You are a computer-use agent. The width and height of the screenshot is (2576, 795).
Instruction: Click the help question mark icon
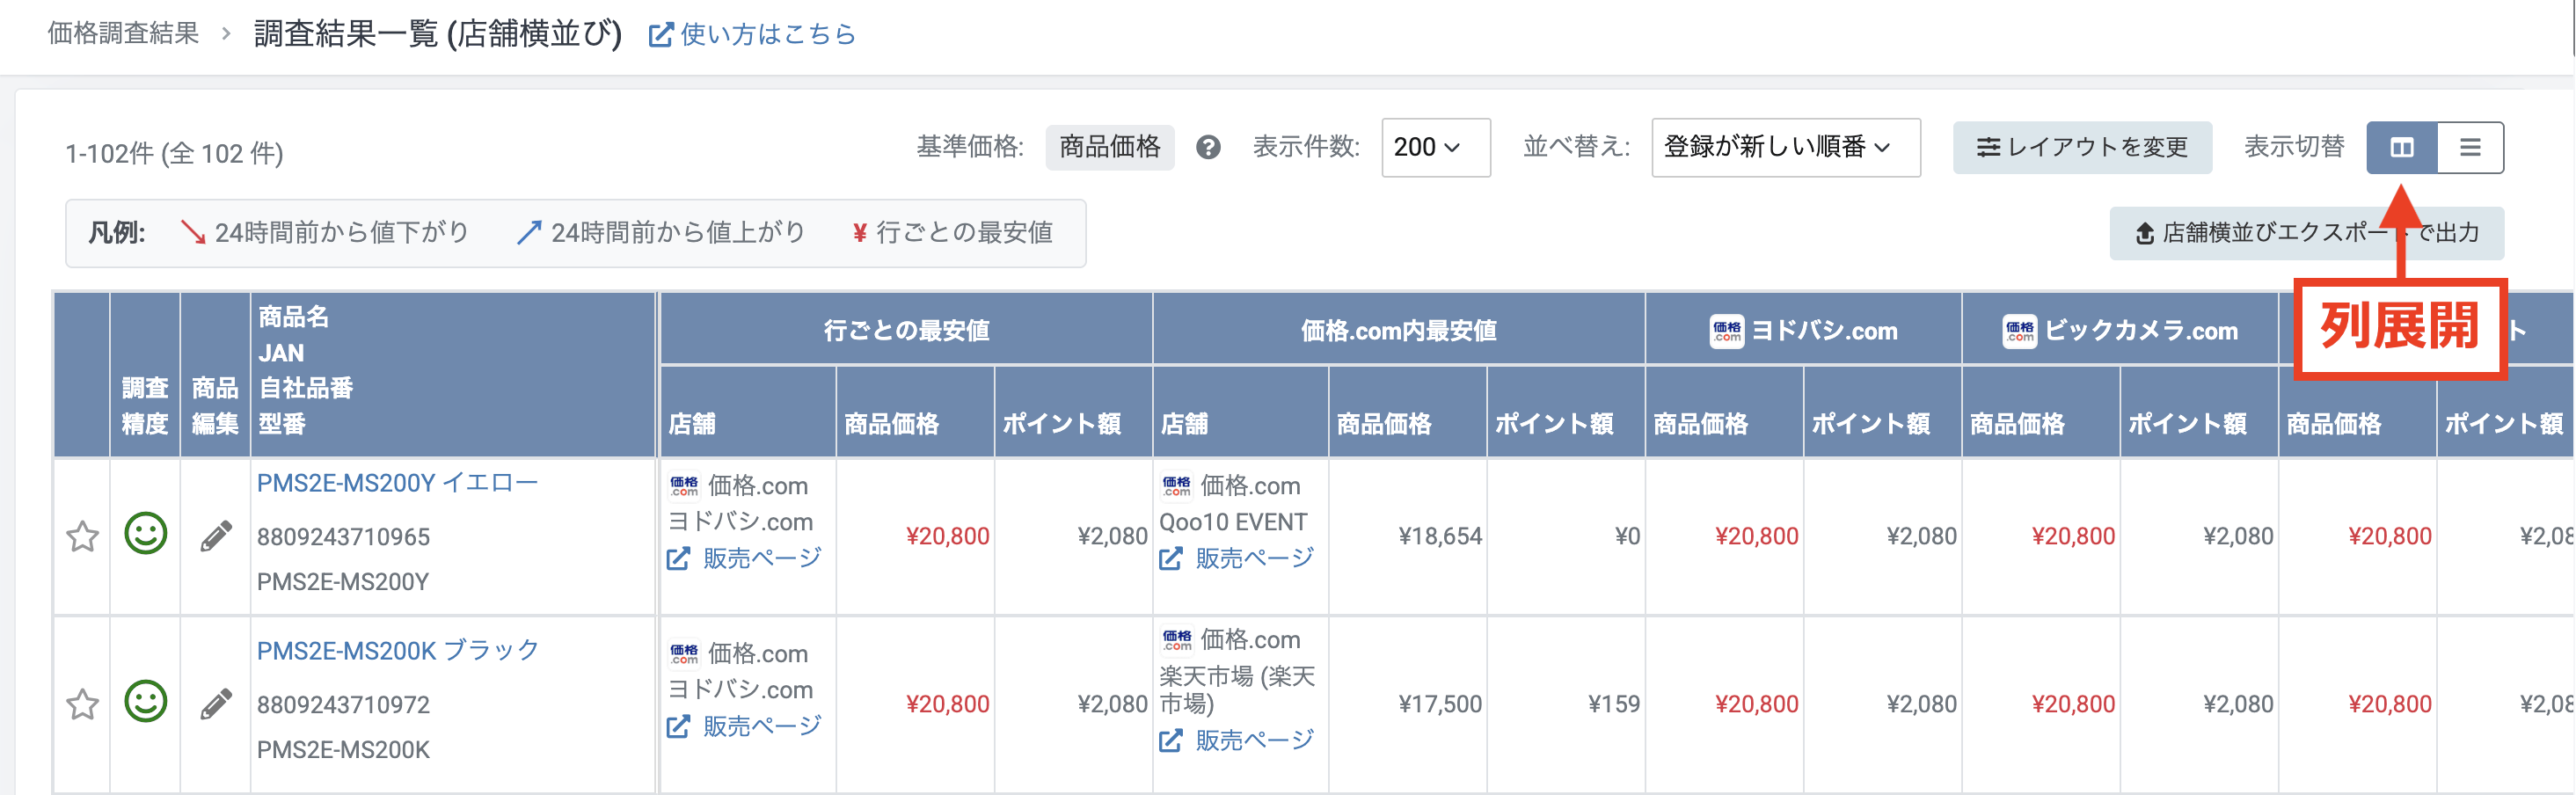(1208, 148)
